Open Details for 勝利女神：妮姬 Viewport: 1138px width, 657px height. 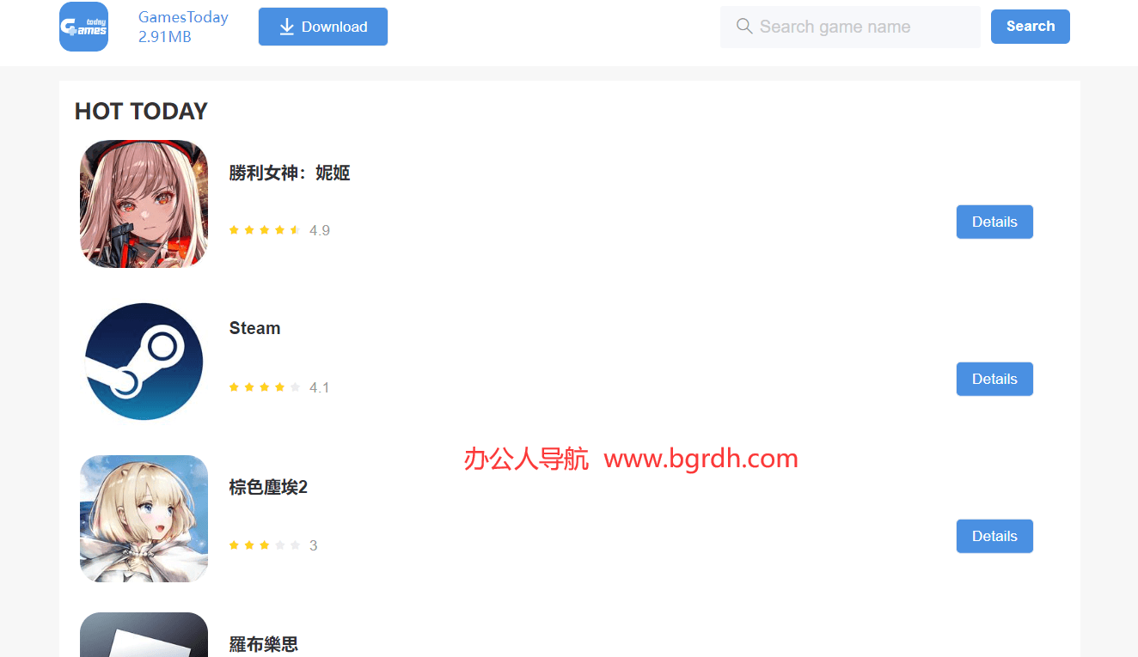pyautogui.click(x=994, y=222)
